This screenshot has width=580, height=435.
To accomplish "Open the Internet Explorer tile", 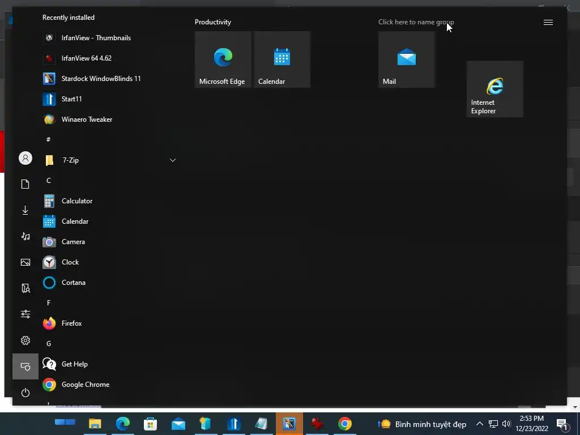I will [x=494, y=89].
